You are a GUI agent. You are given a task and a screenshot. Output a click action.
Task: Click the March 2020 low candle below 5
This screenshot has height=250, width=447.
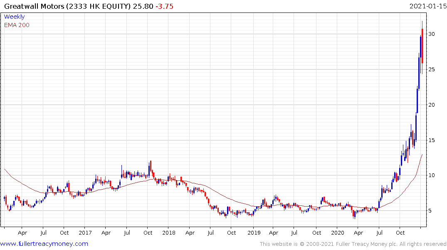[x=355, y=215]
